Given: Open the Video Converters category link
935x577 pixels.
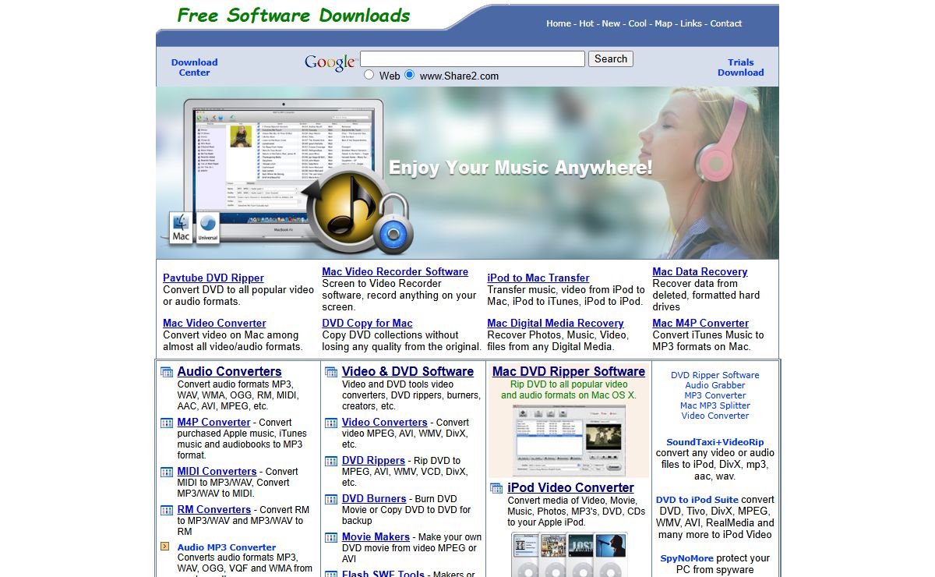Looking at the screenshot, I should [x=384, y=422].
